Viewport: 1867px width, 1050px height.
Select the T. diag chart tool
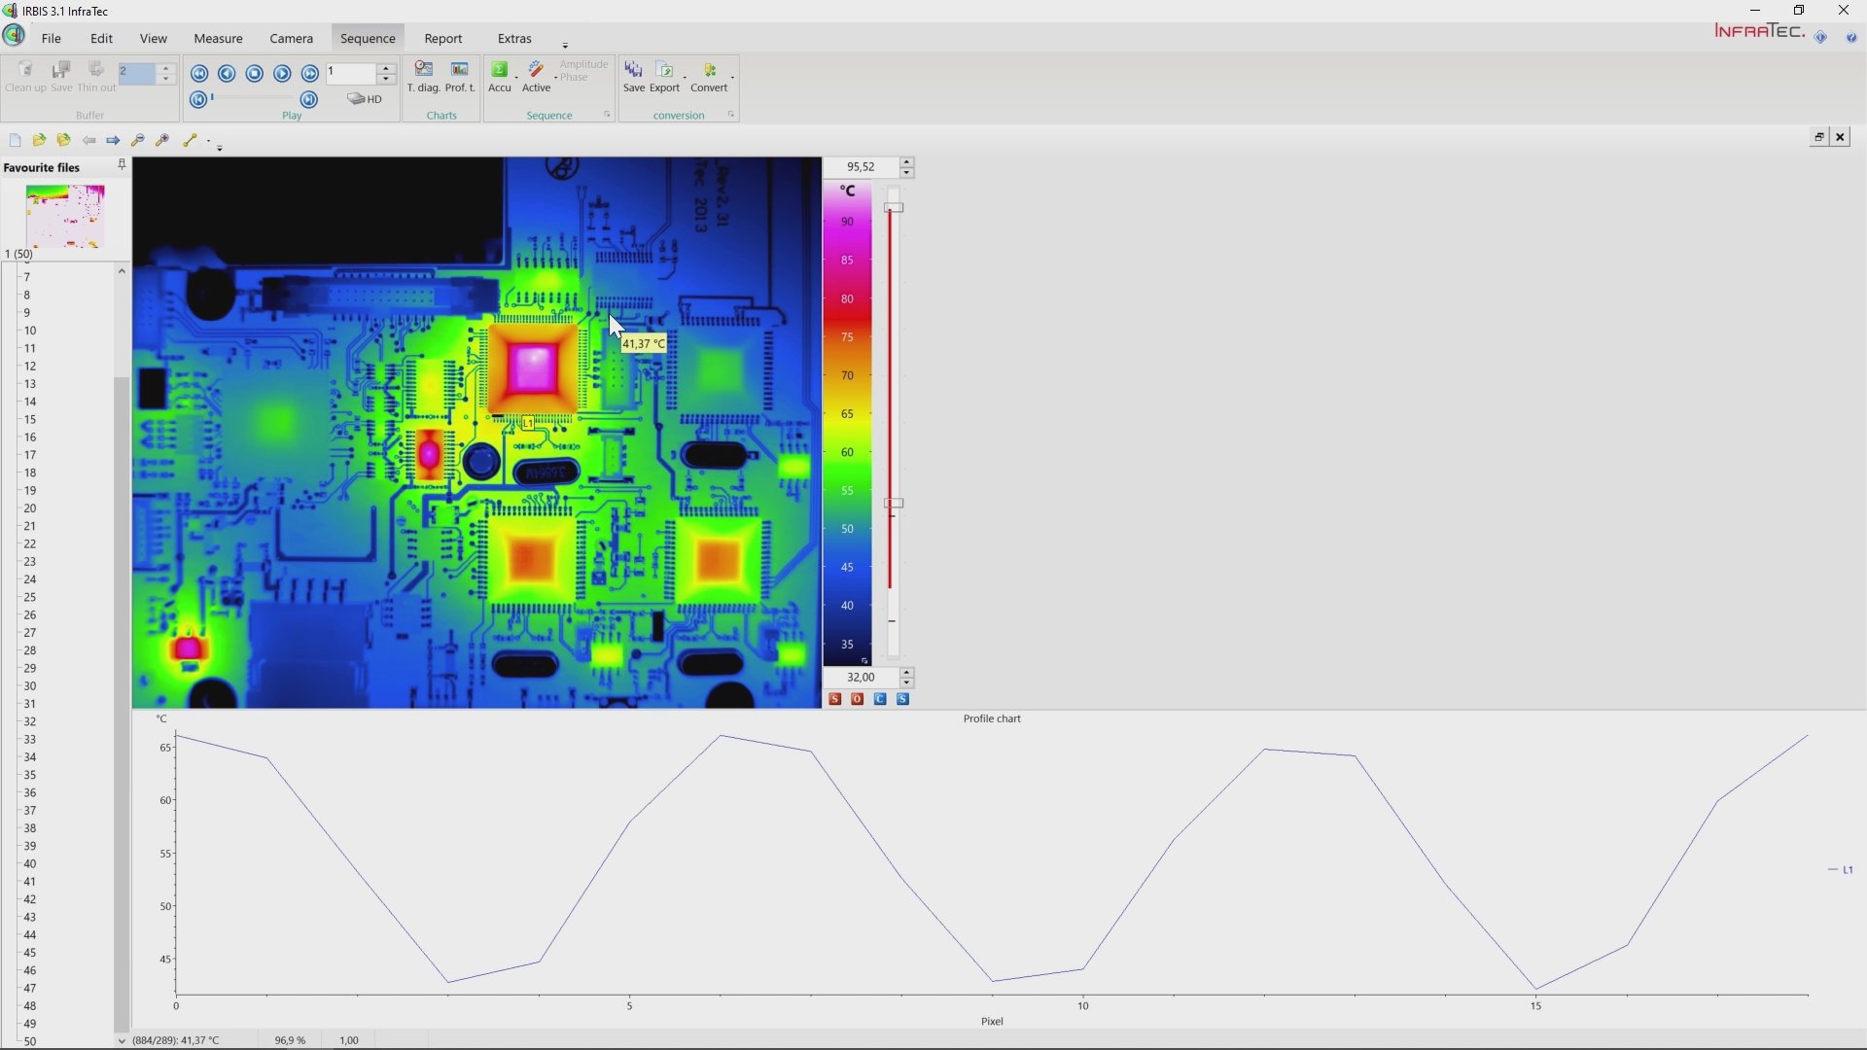[x=423, y=73]
